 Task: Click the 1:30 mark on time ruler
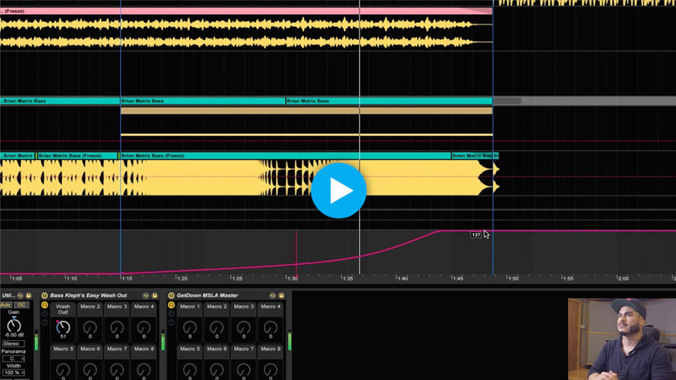[x=293, y=278]
